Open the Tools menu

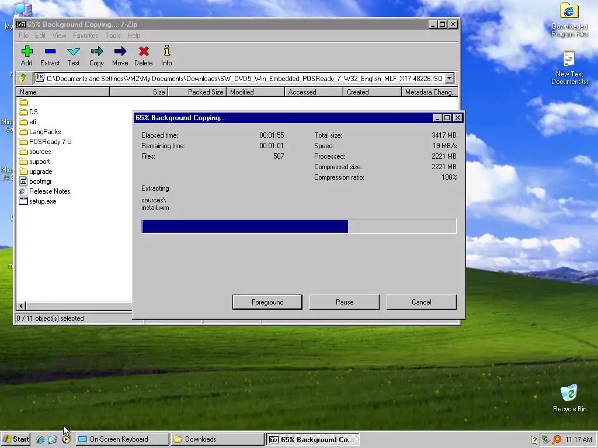click(113, 36)
